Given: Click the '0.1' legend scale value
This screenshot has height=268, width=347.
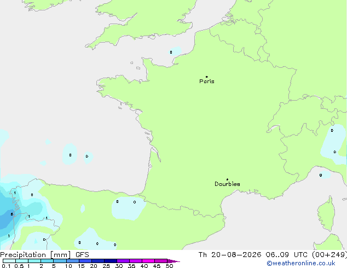Looking at the screenshot, I should click(6, 266).
